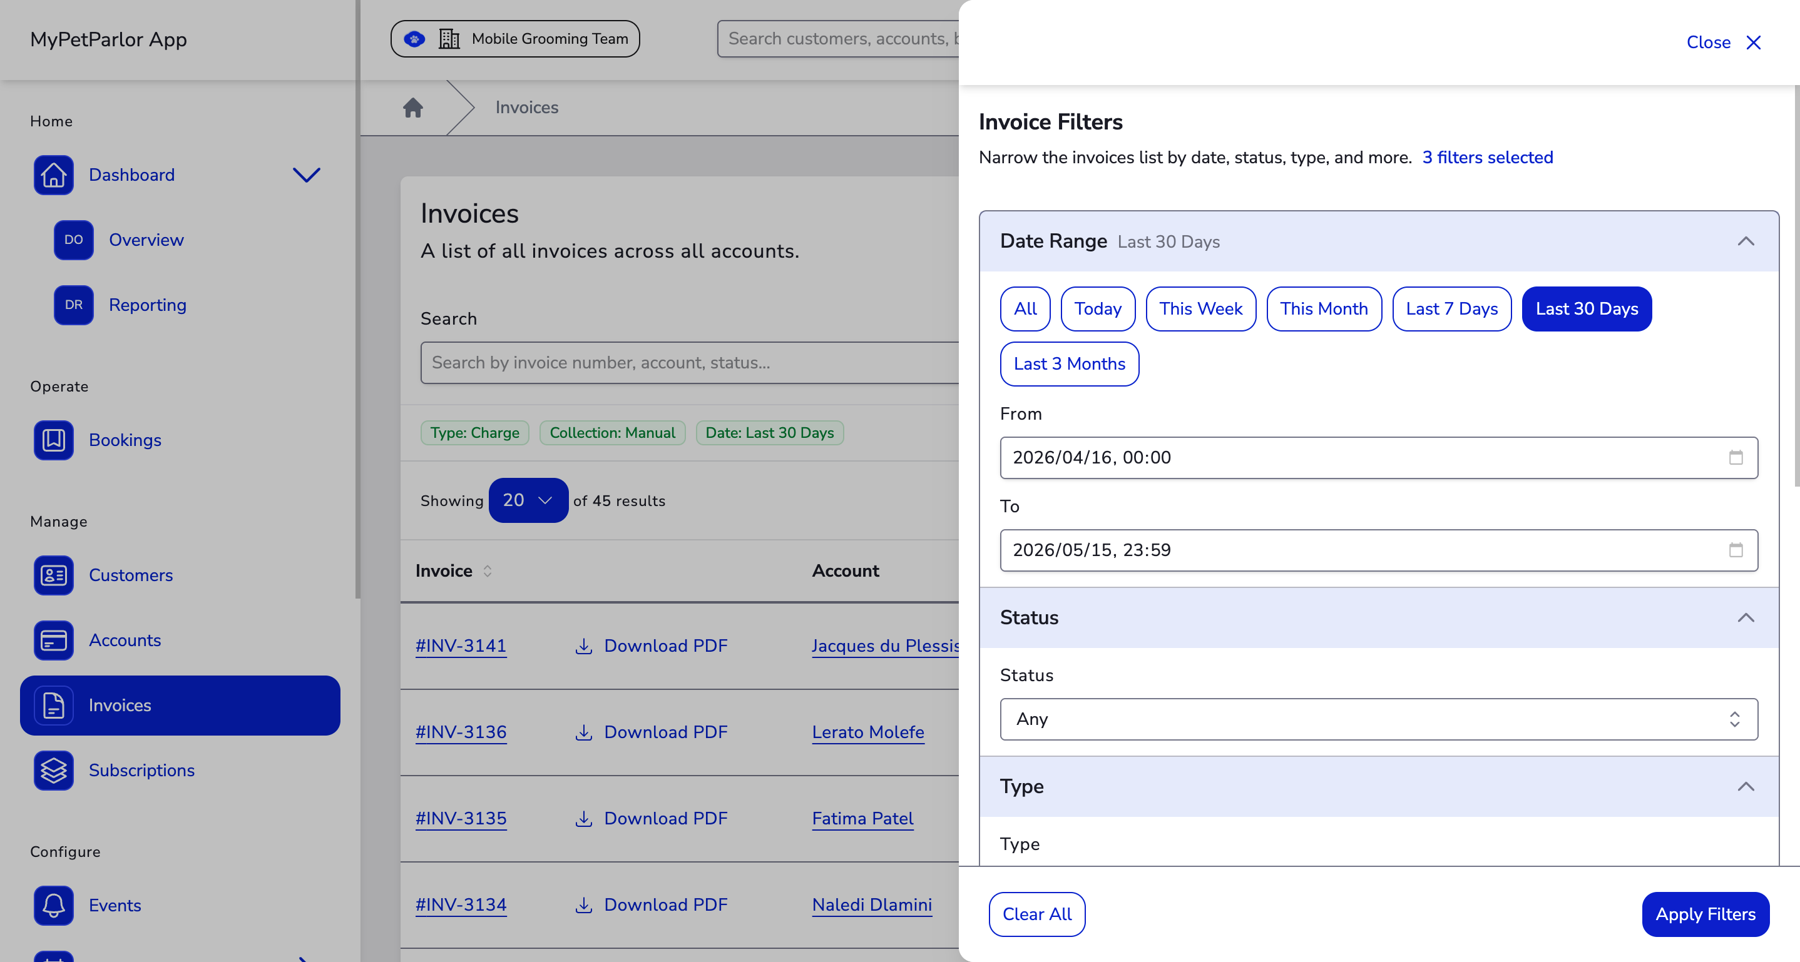1800x962 pixels.
Task: Click the DO badge beside Overview
Action: point(73,240)
